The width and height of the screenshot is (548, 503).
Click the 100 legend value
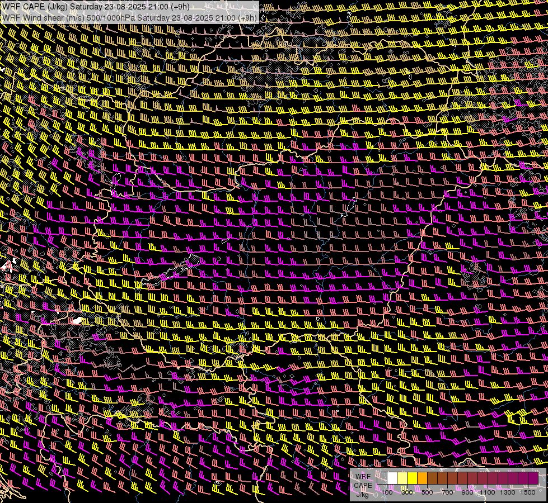click(x=387, y=492)
